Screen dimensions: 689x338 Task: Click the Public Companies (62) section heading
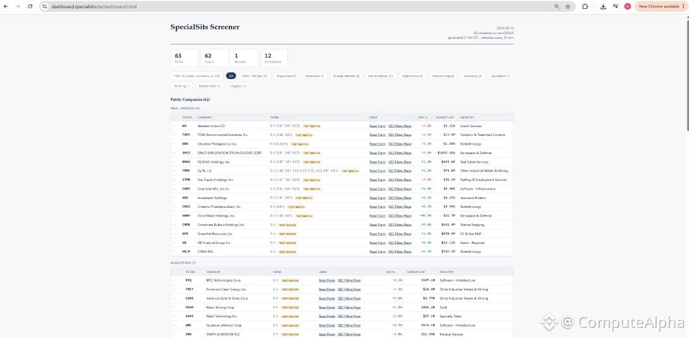pos(190,100)
